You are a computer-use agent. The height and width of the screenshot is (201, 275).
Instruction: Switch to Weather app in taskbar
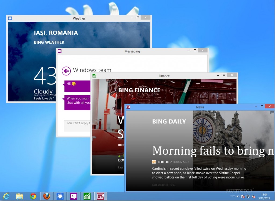(60, 196)
